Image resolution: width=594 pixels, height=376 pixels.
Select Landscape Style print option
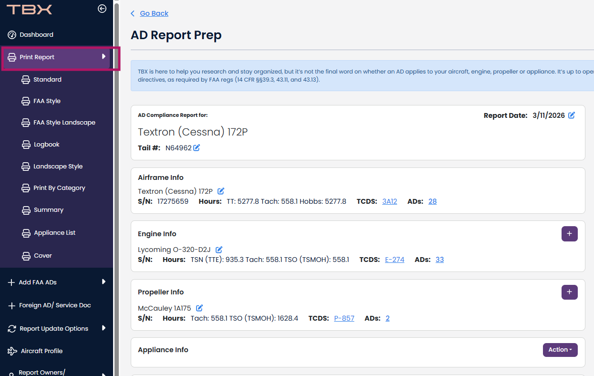click(x=58, y=167)
